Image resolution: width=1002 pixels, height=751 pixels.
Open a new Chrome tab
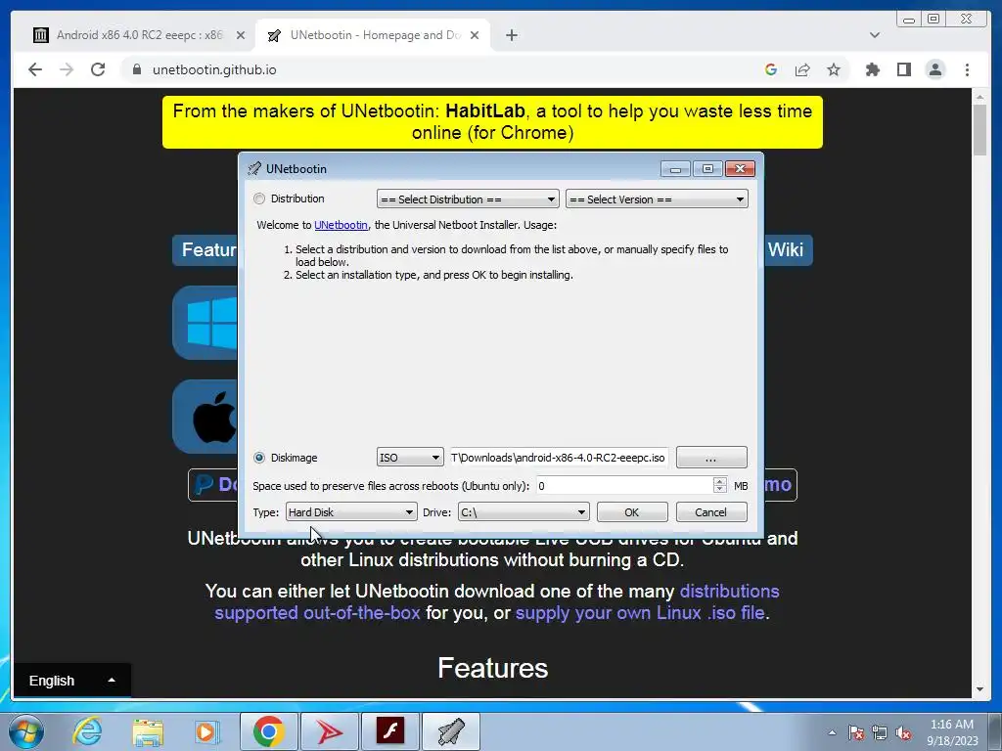[x=511, y=35]
